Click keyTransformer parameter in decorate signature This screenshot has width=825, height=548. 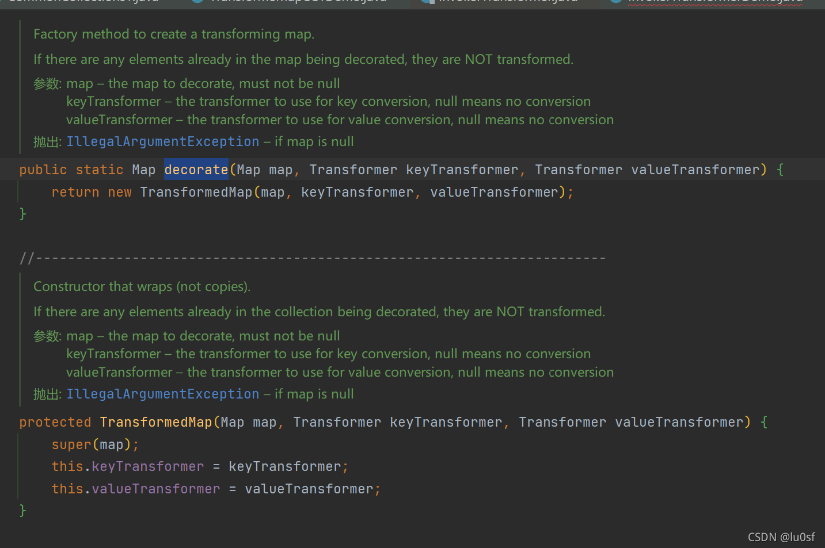(462, 170)
